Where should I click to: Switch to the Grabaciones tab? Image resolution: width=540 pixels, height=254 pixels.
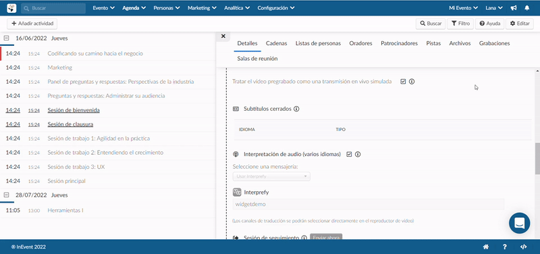tap(495, 43)
